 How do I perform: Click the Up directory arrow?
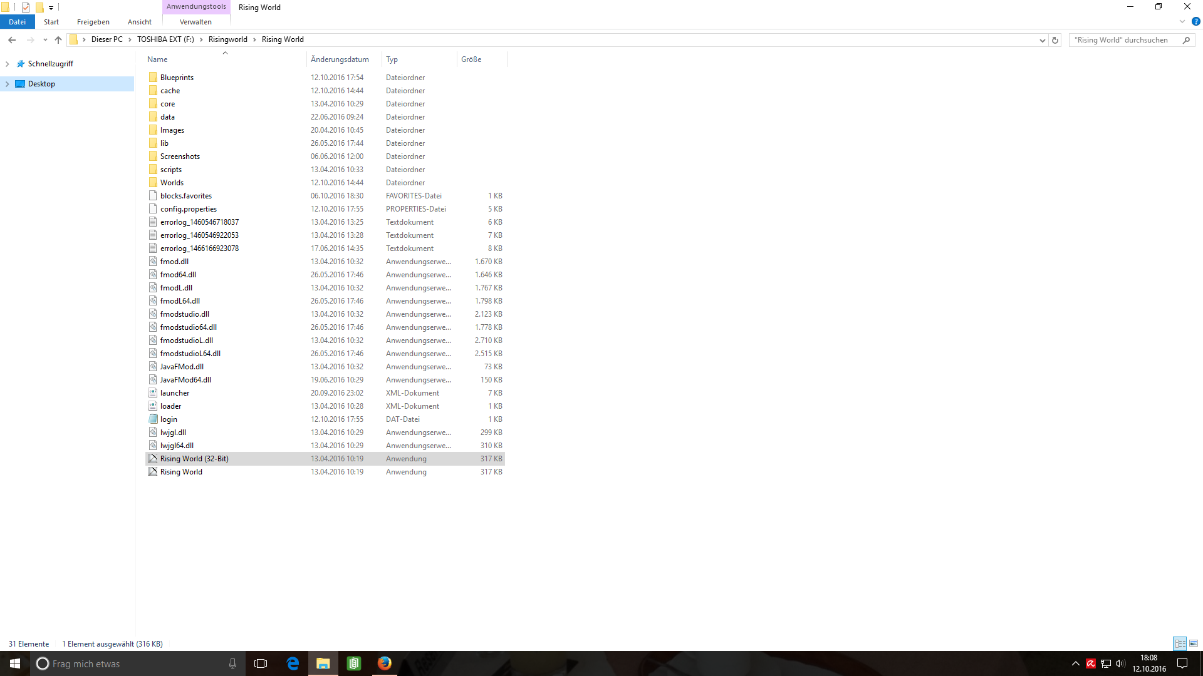58,40
